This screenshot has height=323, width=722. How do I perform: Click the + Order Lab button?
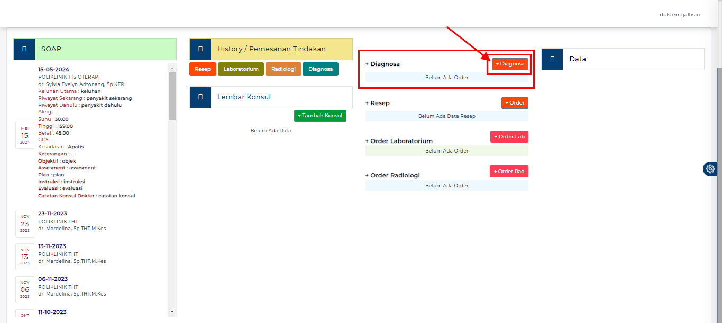[509, 137]
